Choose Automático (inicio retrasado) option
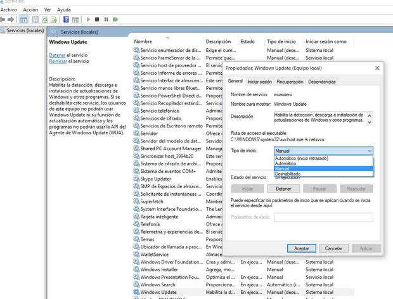Viewport: 393px width, 299px height. pyautogui.click(x=323, y=158)
